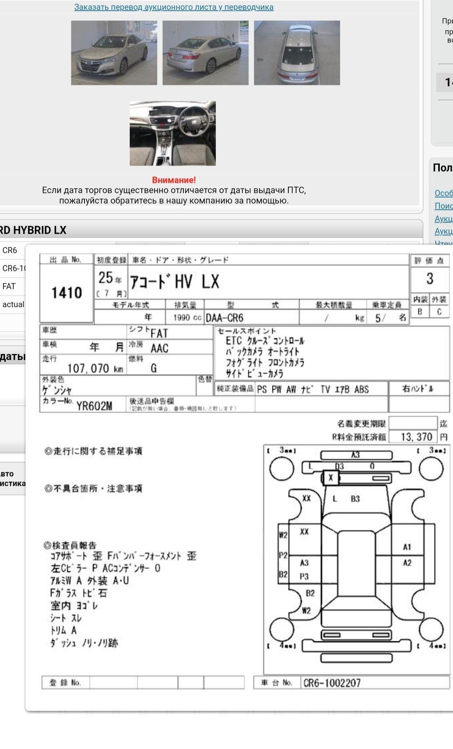Click the 'RD HYBRID LX' section header
Screen dimensions: 453x749
[x=33, y=230]
